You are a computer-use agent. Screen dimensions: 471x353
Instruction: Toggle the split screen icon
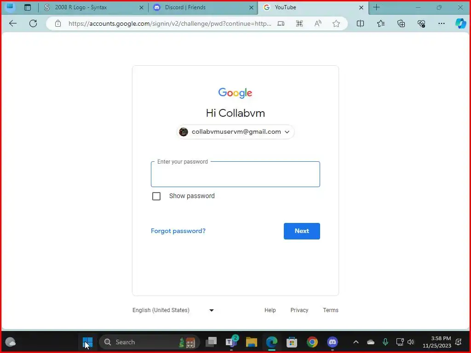(x=360, y=23)
